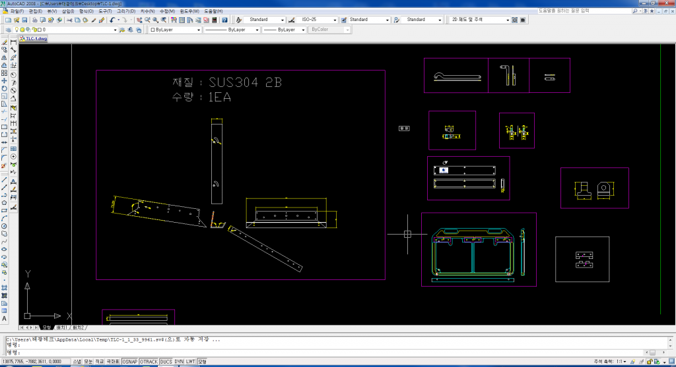This screenshot has width=676, height=367.
Task: Open the ByLayer lineweight dropdown
Action: pos(284,30)
